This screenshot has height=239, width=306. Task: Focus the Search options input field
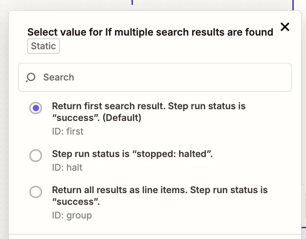pos(161,77)
